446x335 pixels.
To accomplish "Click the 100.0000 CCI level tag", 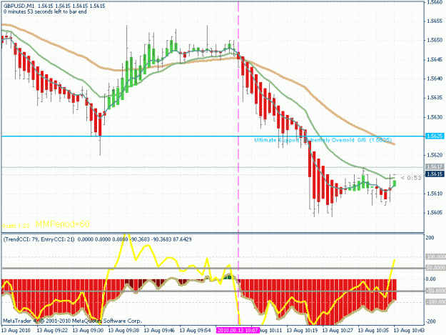I will pyautogui.click(x=435, y=256).
